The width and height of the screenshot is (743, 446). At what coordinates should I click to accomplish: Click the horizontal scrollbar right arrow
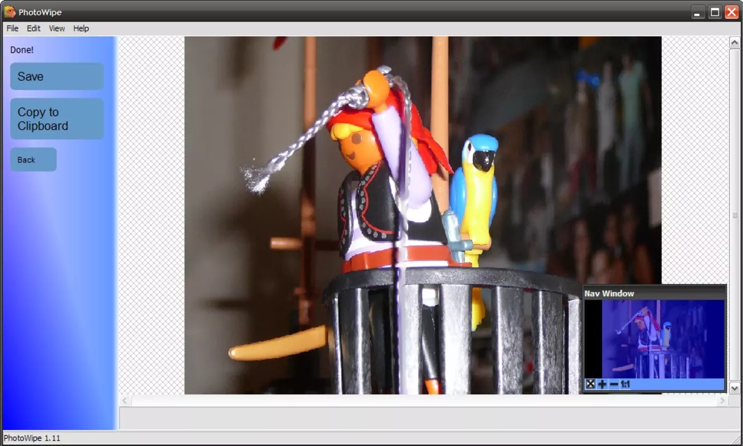pyautogui.click(x=723, y=400)
